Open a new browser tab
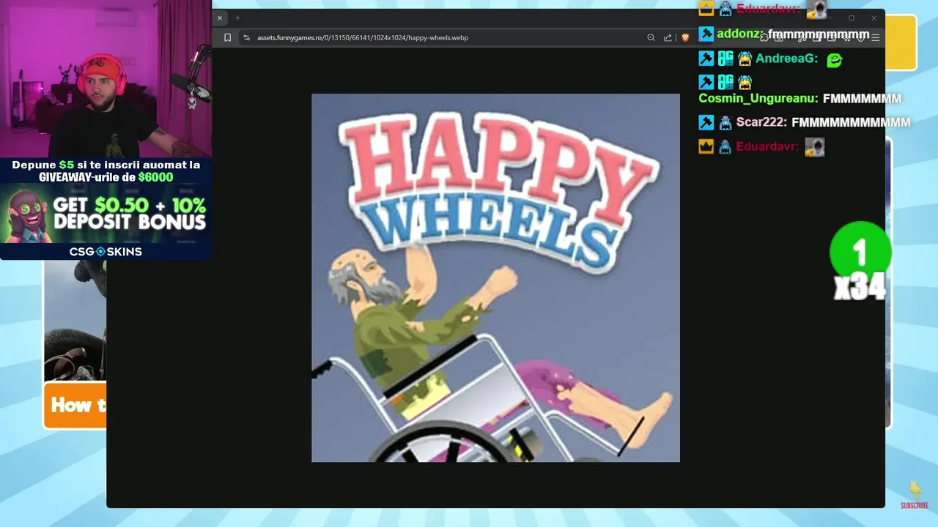The height and width of the screenshot is (527, 938). click(237, 18)
